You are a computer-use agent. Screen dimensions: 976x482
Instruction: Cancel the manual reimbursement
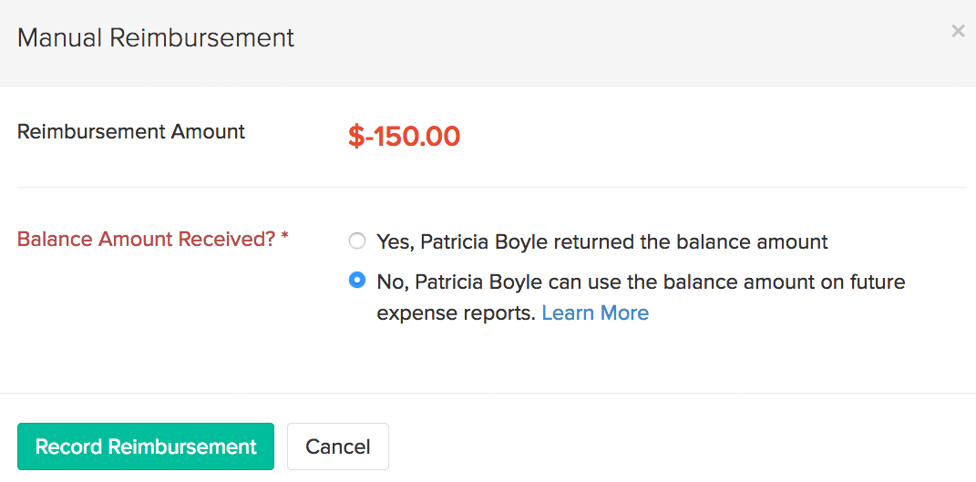(337, 446)
